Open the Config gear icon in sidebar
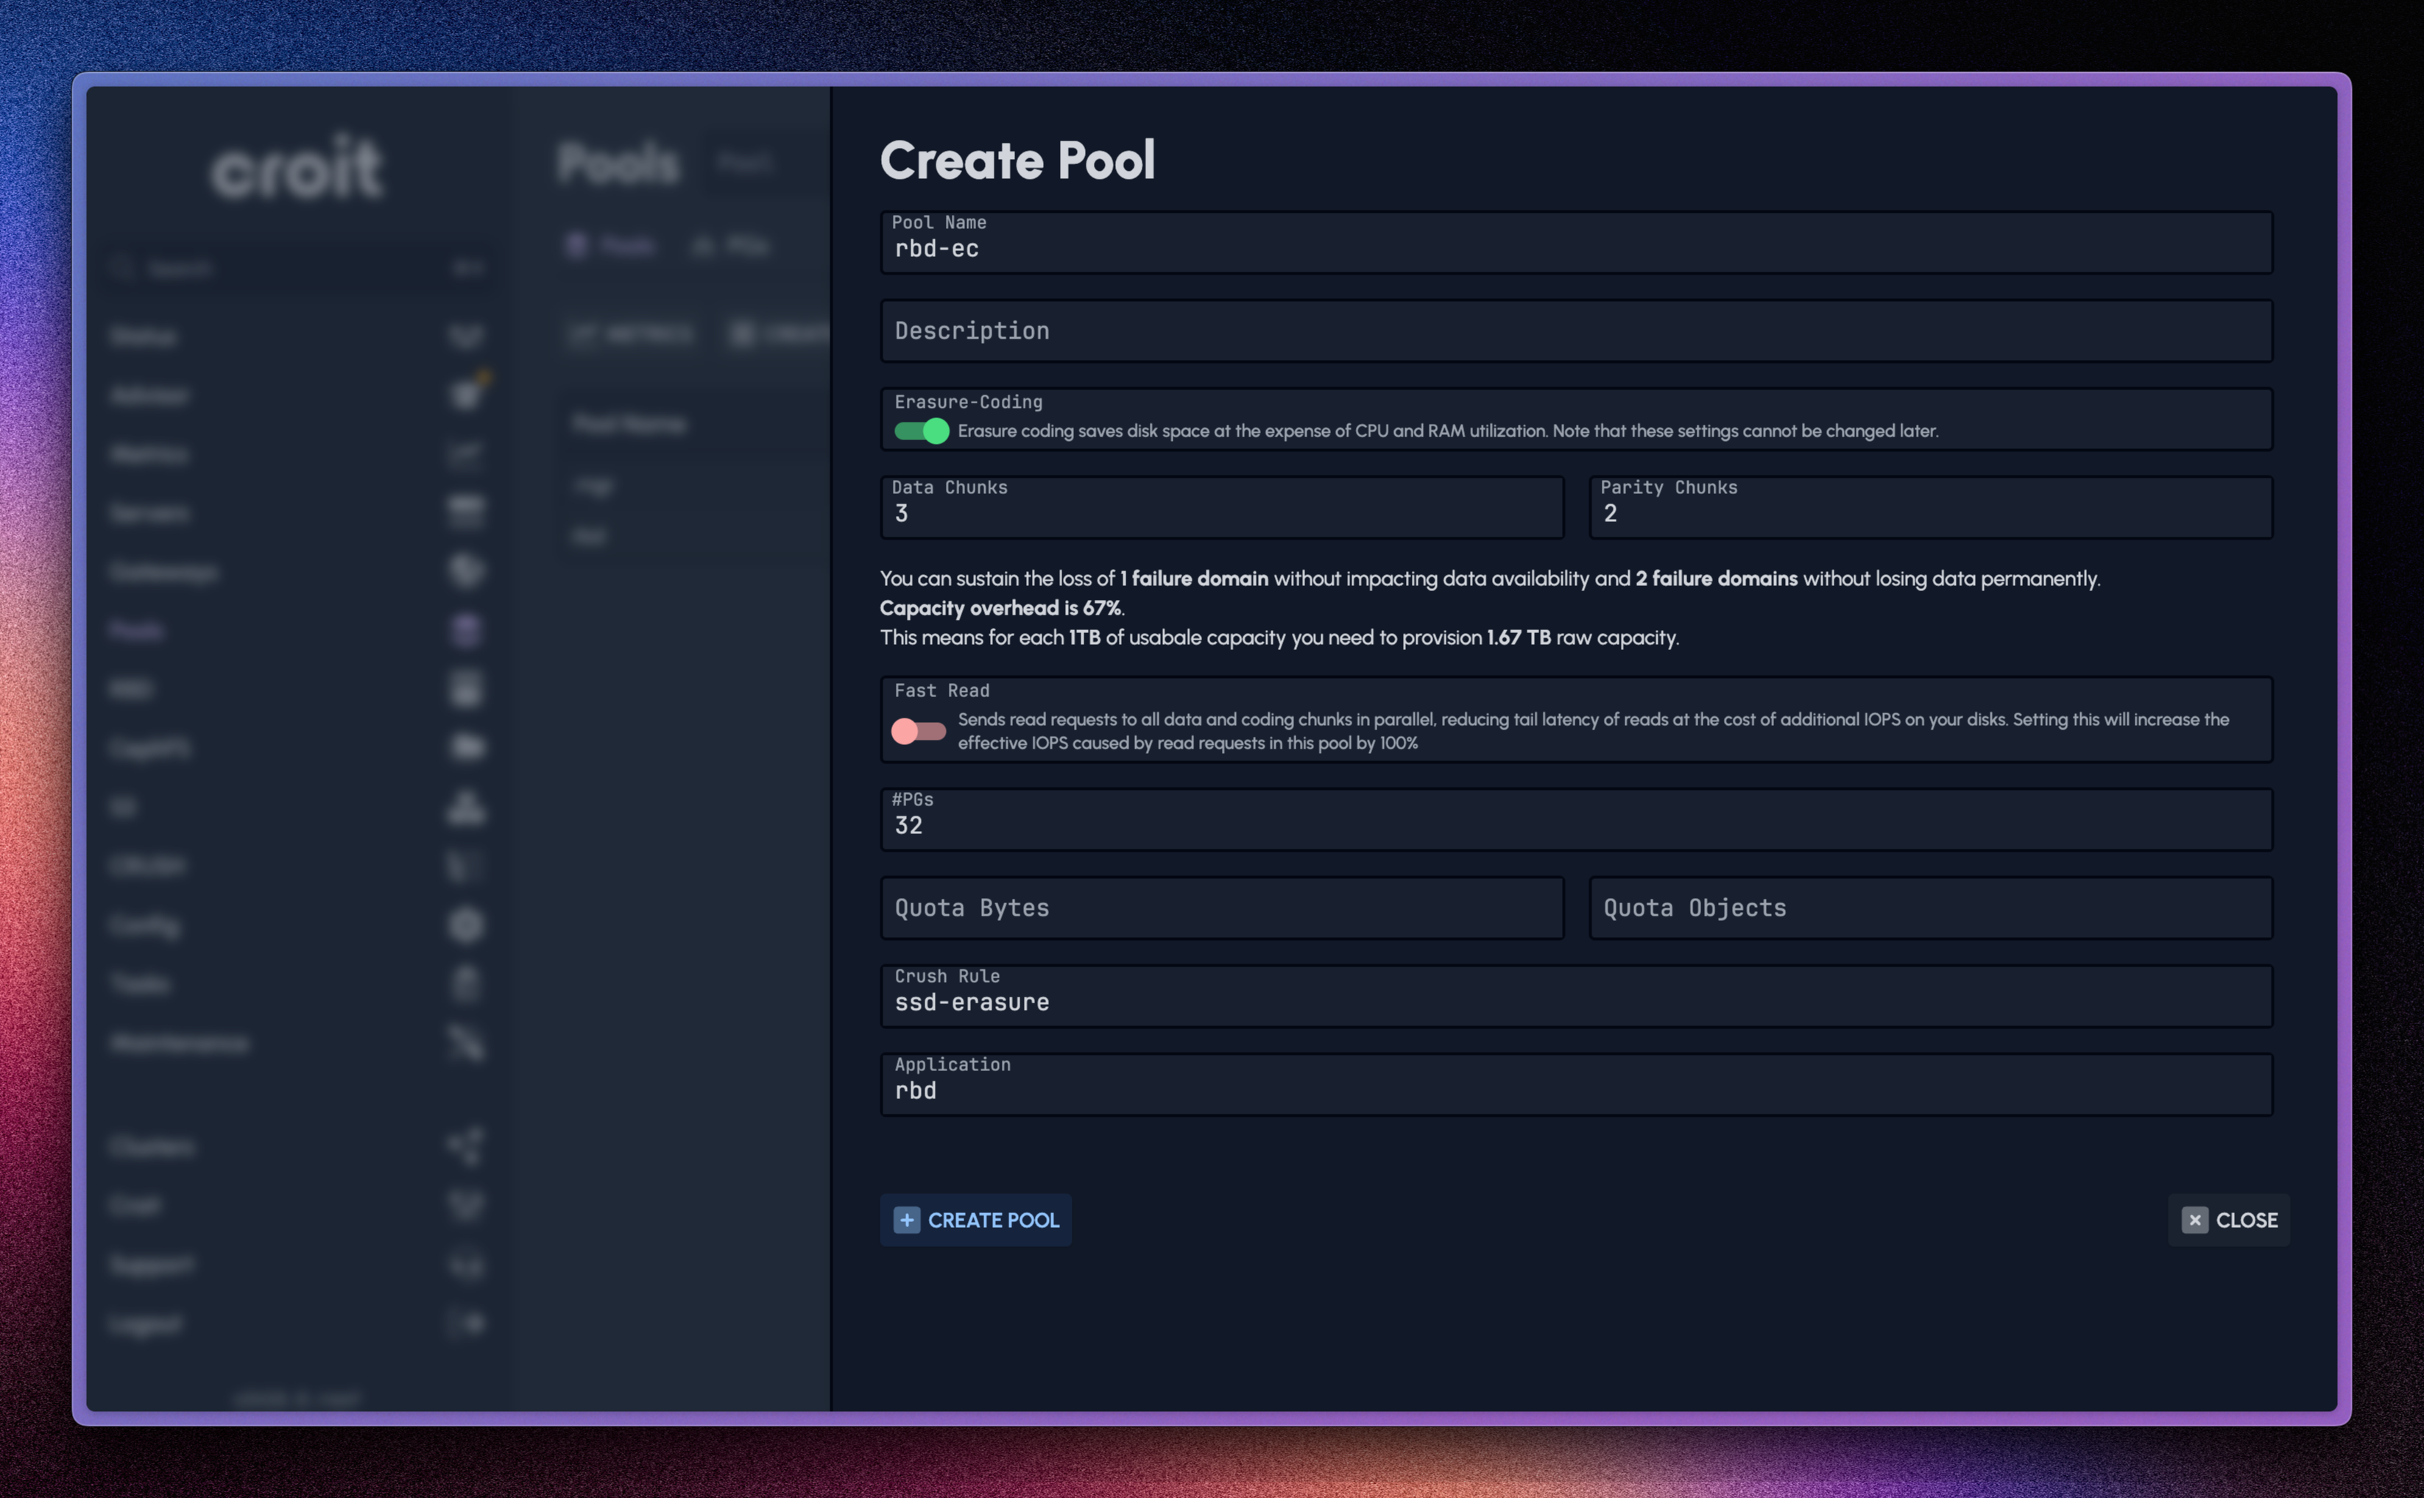 (467, 925)
